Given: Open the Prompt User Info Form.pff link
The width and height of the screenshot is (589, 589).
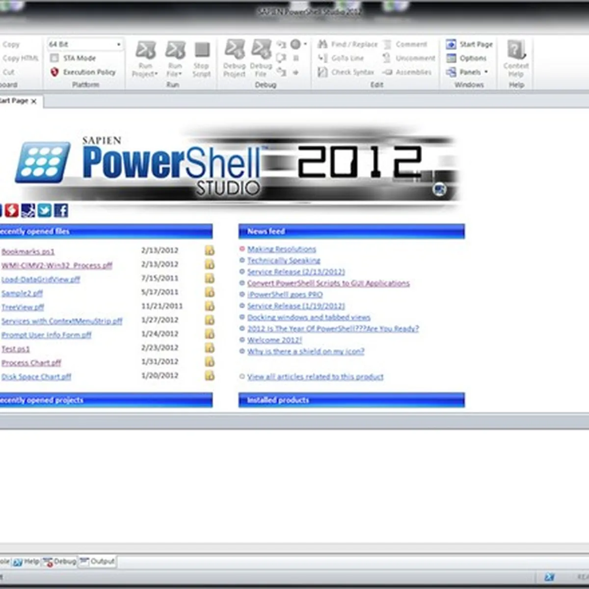Looking at the screenshot, I should (46, 335).
